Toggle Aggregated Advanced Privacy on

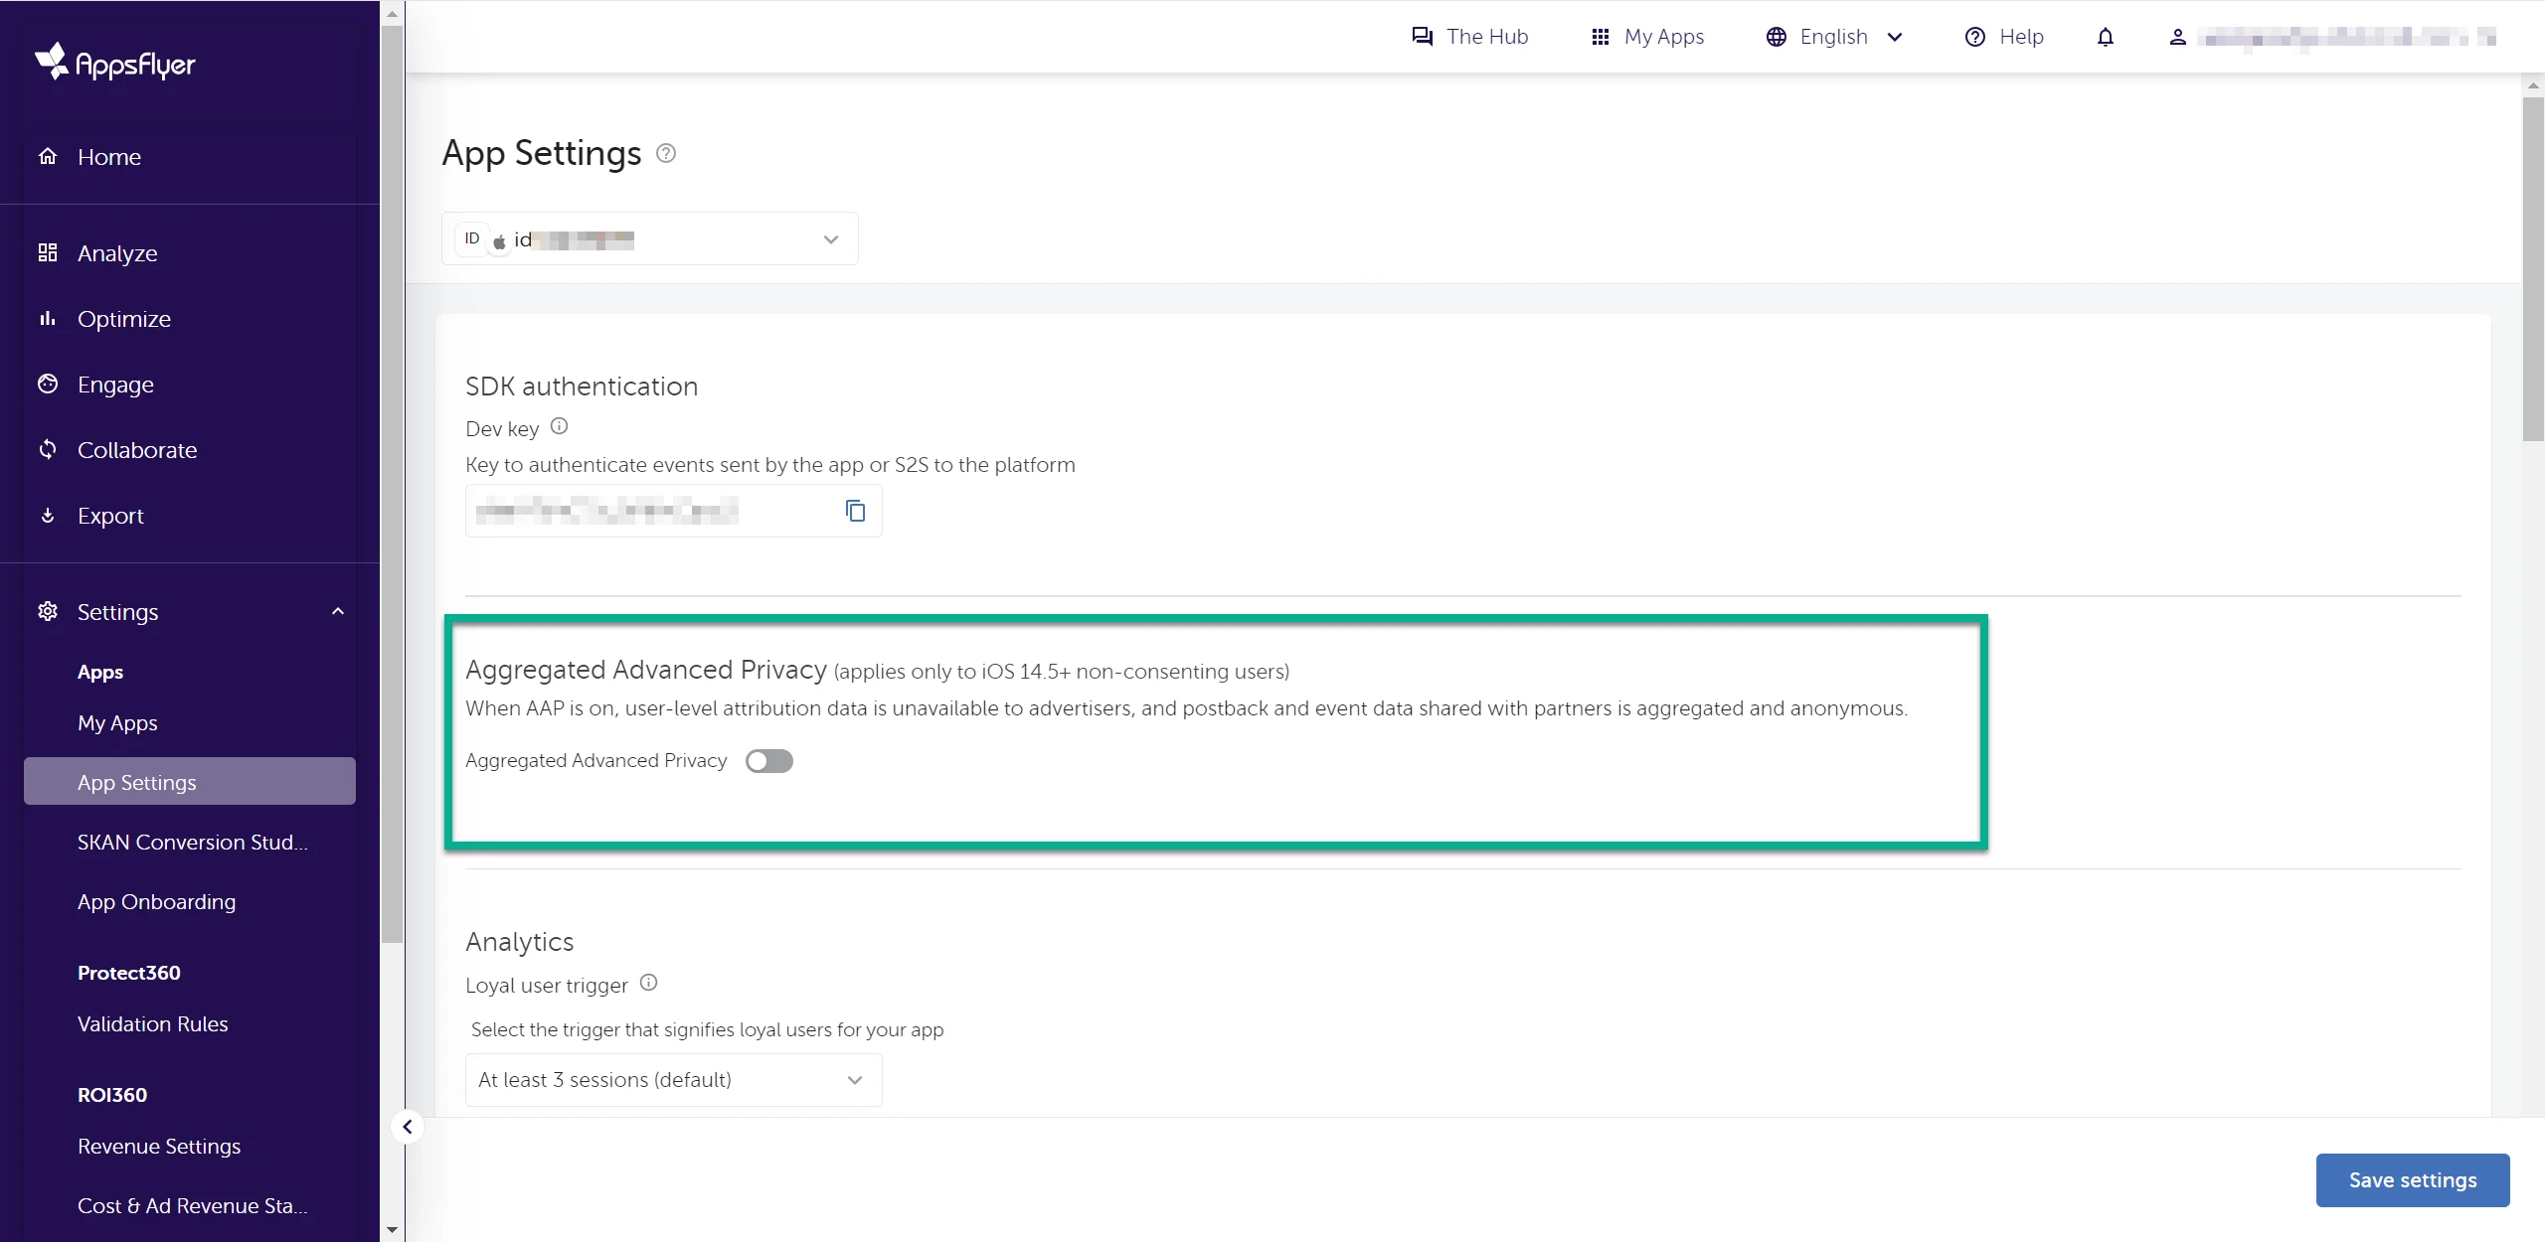click(769, 760)
